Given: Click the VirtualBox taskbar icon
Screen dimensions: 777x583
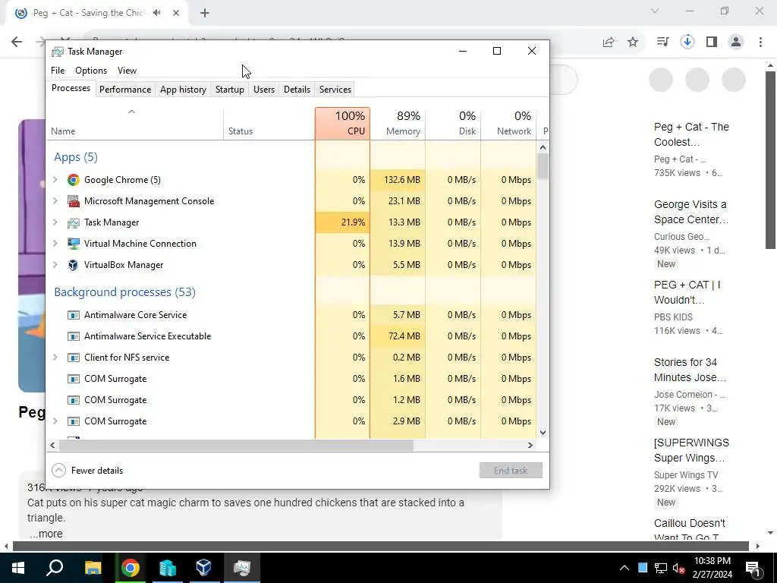Looking at the screenshot, I should tap(203, 568).
